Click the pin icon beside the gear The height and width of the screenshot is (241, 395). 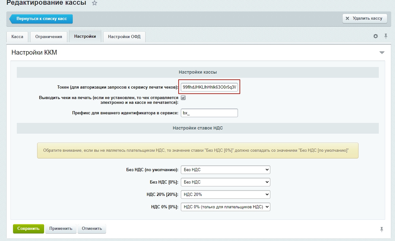386,36
